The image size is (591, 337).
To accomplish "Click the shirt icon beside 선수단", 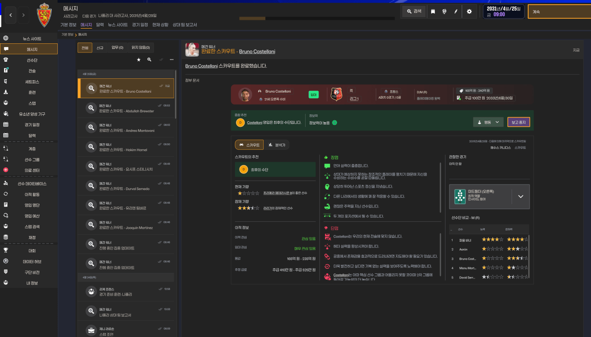I will [x=6, y=59].
